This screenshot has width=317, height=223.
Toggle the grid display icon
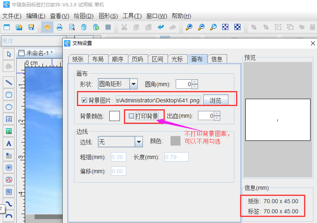(x=108, y=27)
